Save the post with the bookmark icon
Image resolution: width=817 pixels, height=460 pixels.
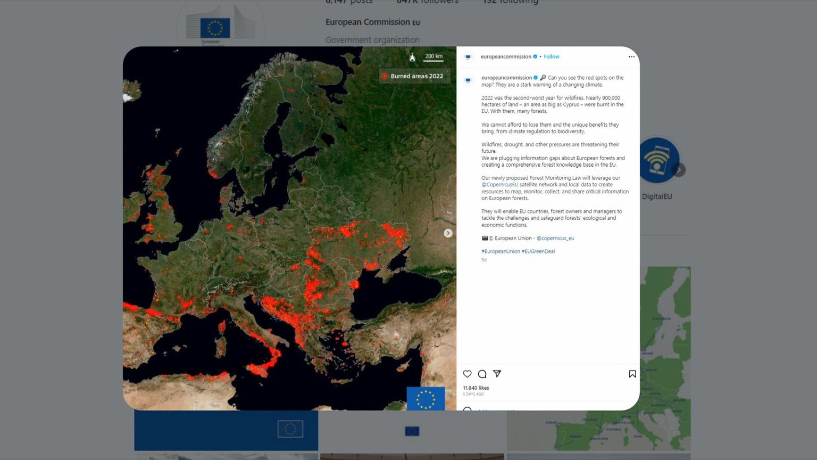pos(632,374)
